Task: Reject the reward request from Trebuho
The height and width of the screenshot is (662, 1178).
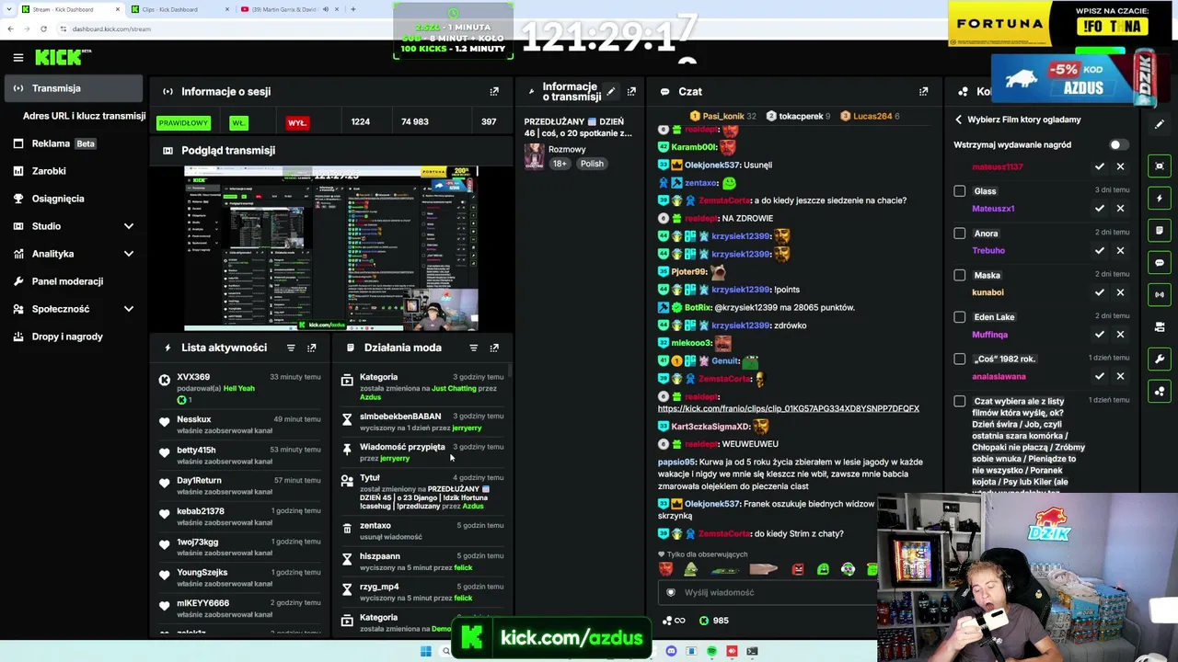Action: click(1120, 250)
